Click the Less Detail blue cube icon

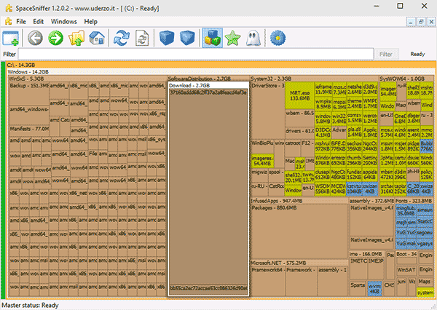pos(166,37)
